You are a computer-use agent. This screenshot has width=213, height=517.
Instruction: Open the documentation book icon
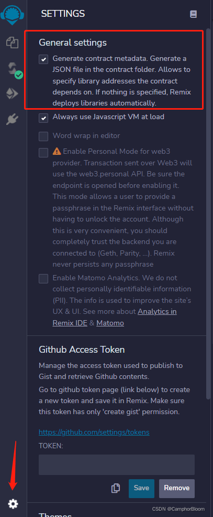(x=193, y=14)
